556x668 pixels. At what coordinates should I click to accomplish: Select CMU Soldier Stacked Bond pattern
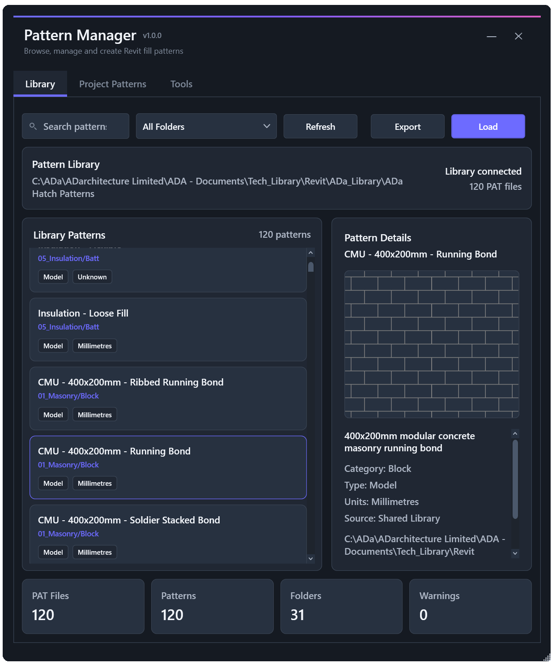click(x=168, y=534)
